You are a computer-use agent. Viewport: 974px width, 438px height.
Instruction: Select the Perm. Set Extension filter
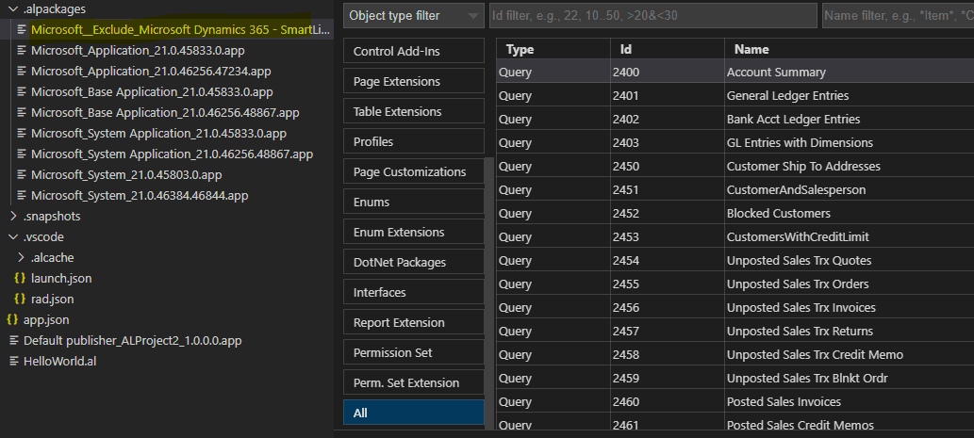(414, 382)
